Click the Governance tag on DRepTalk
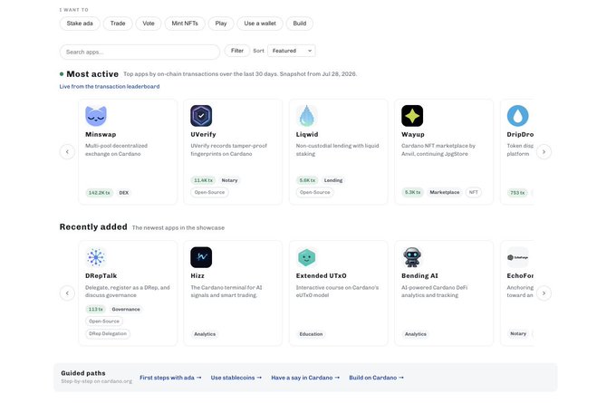This screenshot has width=616, height=403. point(126,310)
